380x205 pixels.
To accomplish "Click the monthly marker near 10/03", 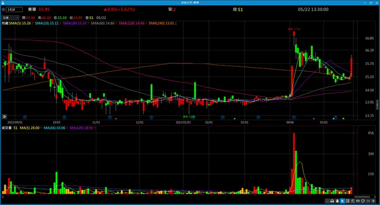I will coord(65,117).
